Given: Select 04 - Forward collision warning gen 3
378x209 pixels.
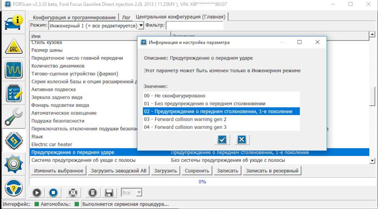Looking at the screenshot, I should pyautogui.click(x=221, y=127).
